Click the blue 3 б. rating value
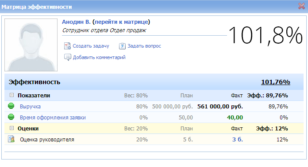Image resolution: width=308 pixels, height=167 pixels. pos(238,139)
